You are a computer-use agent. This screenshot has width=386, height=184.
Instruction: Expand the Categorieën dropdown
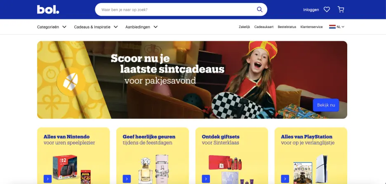[x=52, y=27]
